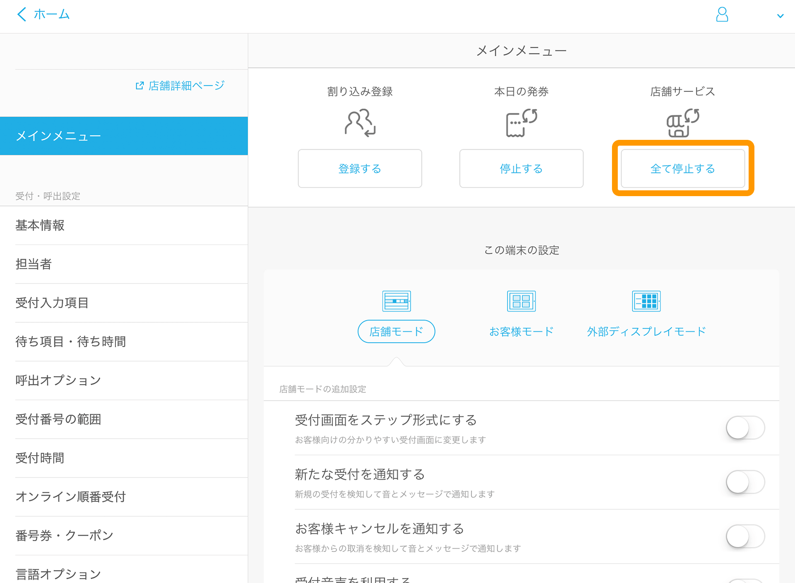Click the この端末の設定 heading

tap(521, 250)
